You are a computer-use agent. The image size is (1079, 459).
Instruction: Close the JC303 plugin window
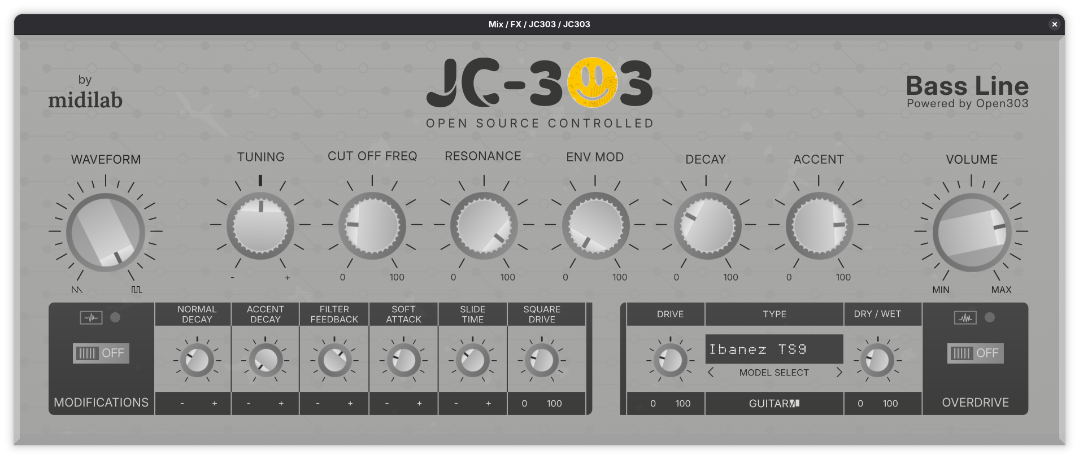point(1054,24)
